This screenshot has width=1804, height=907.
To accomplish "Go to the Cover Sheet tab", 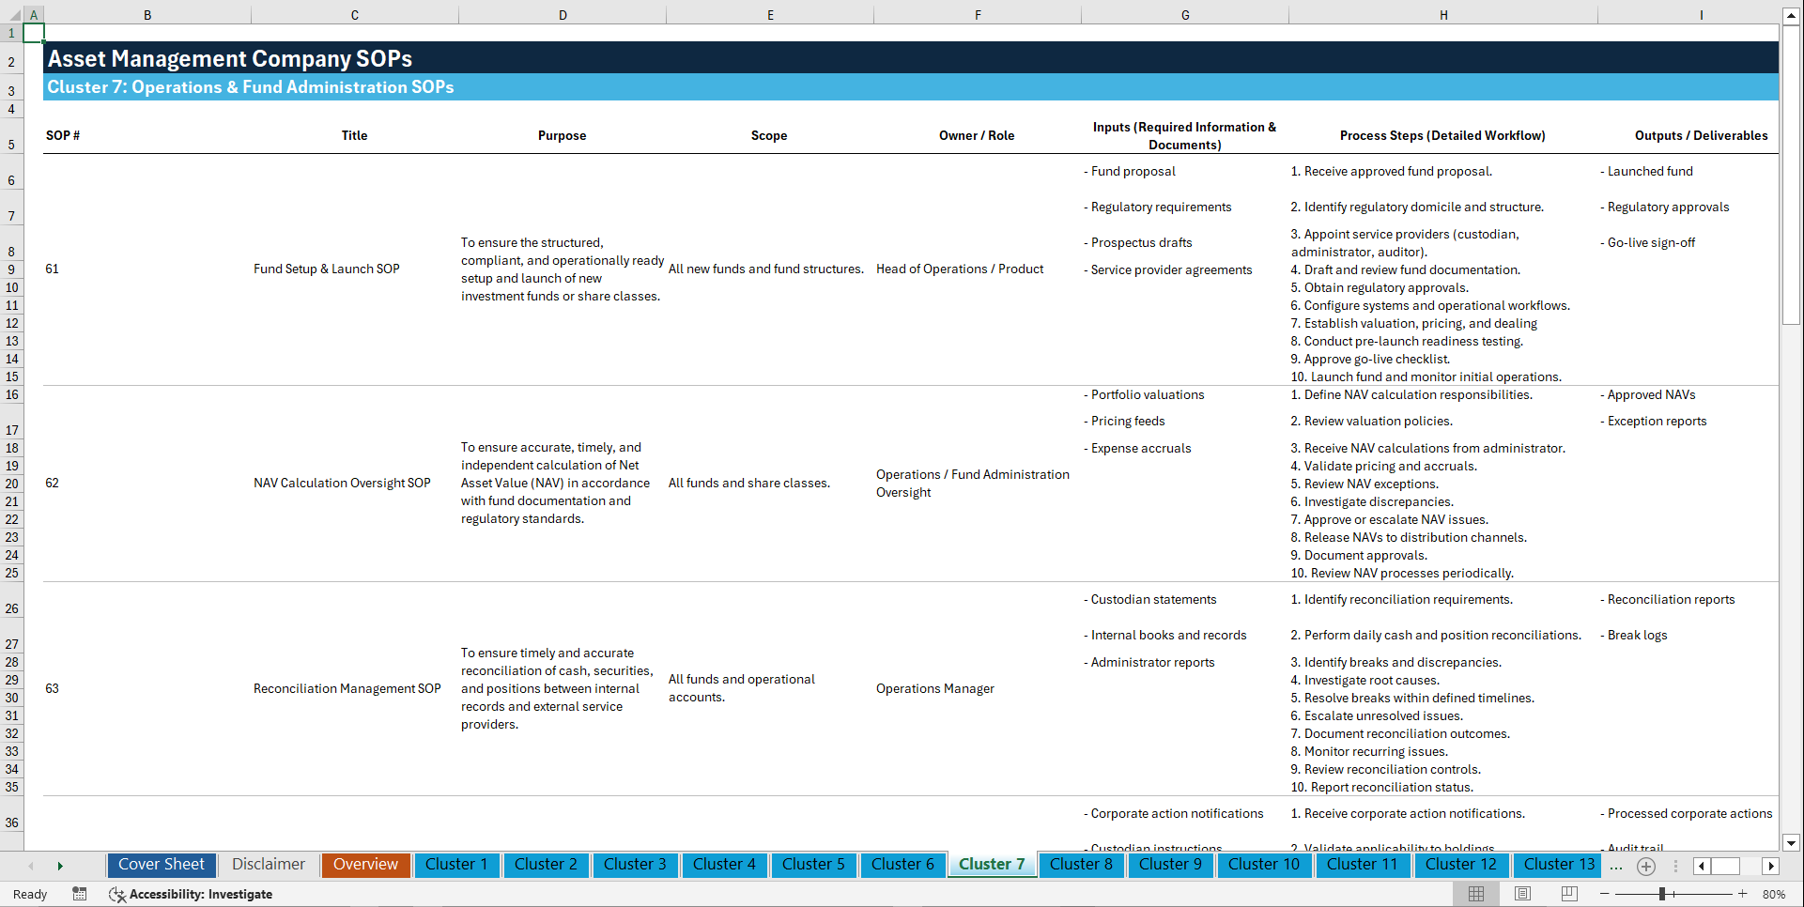I will click(x=162, y=865).
